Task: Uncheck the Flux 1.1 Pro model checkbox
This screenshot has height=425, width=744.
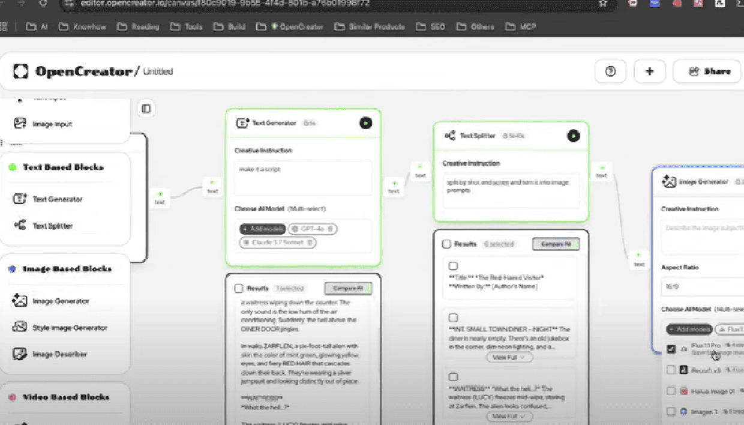Action: point(671,349)
